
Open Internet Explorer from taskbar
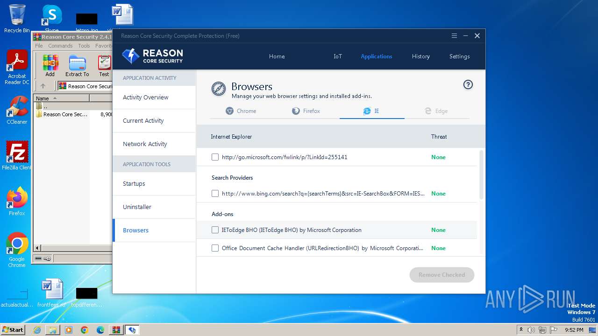37,330
